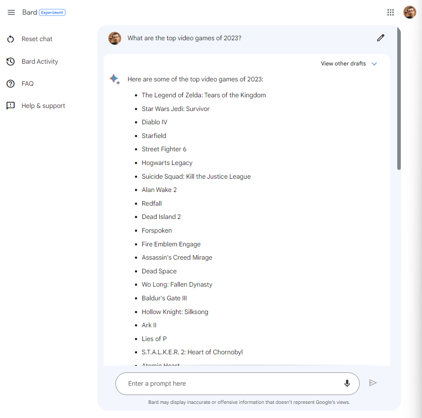
Task: Click the Help & support feedback icon
Action: pos(11,106)
